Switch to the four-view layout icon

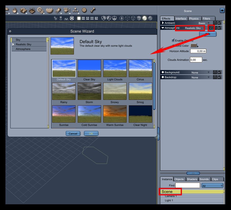click(x=92, y=18)
